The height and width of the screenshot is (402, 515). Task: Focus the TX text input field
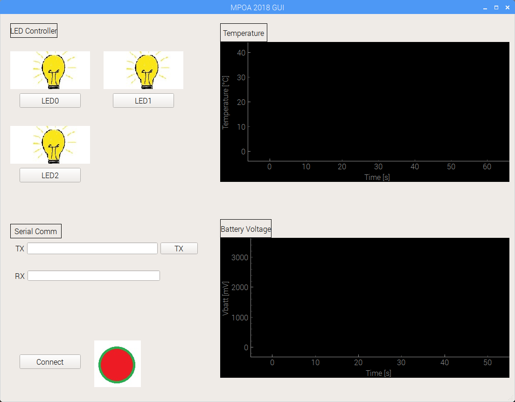coord(92,249)
